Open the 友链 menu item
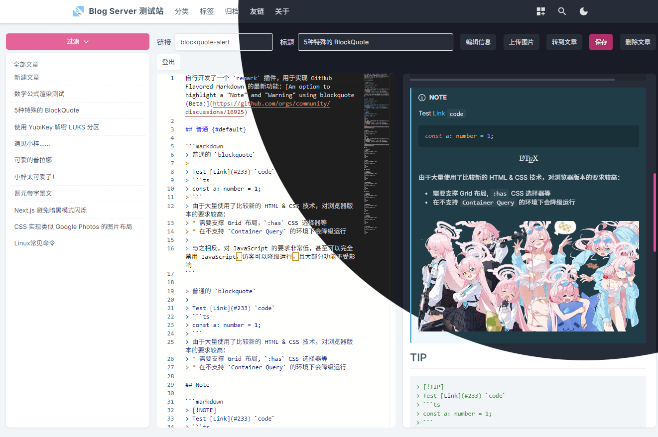This screenshot has width=658, height=437. [257, 11]
